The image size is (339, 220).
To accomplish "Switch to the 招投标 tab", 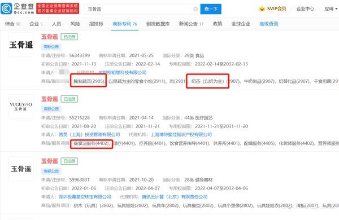I will (x=96, y=24).
